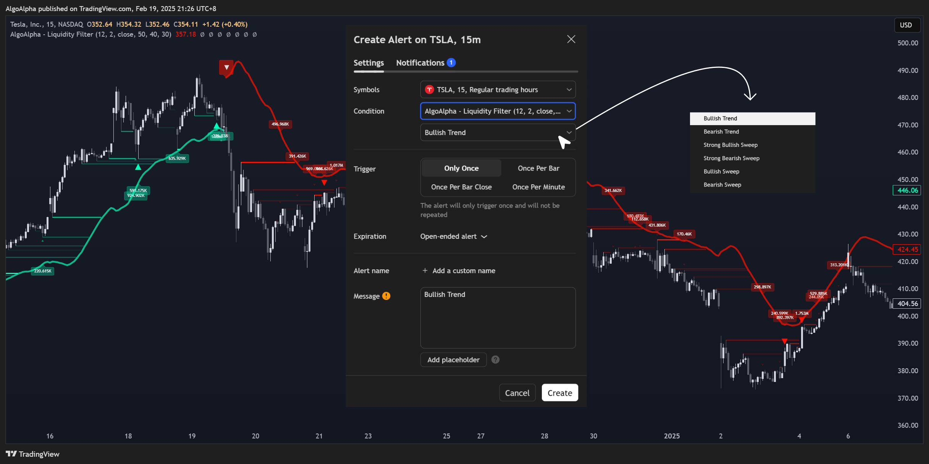
Task: Click the Tesla logo in Symbols field
Action: (x=429, y=90)
